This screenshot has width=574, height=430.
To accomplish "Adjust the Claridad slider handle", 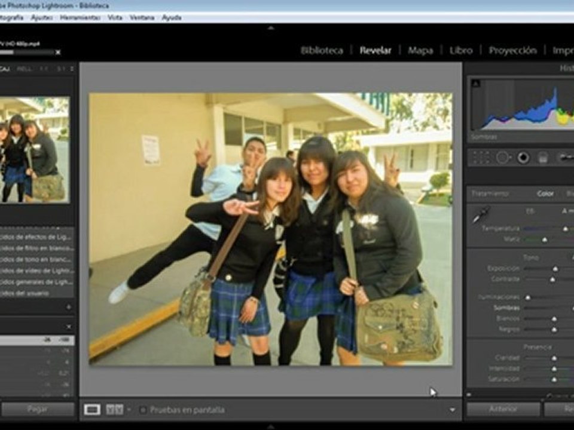I will coord(554,358).
